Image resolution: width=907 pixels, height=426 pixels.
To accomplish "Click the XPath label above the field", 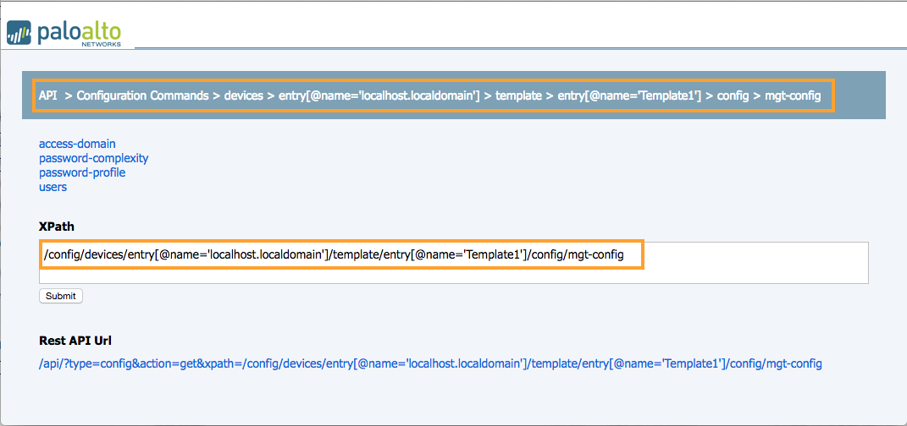I will point(55,227).
